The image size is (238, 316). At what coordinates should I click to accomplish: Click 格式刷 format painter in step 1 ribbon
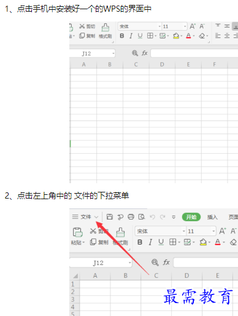click(106, 31)
